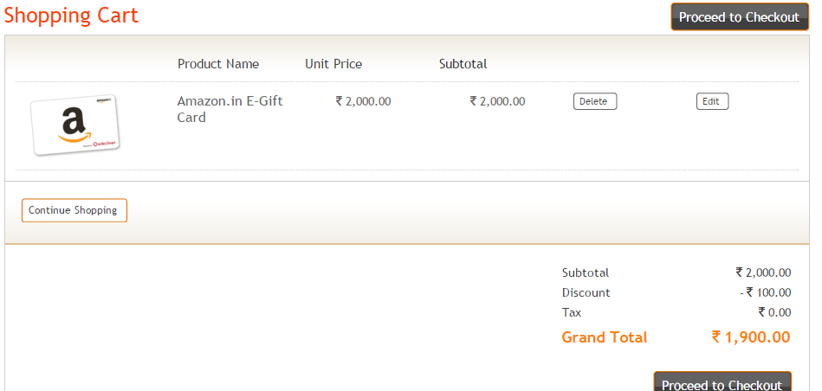
Task: Select the item row subtotal ₹ 2,000.00
Action: pyautogui.click(x=497, y=101)
